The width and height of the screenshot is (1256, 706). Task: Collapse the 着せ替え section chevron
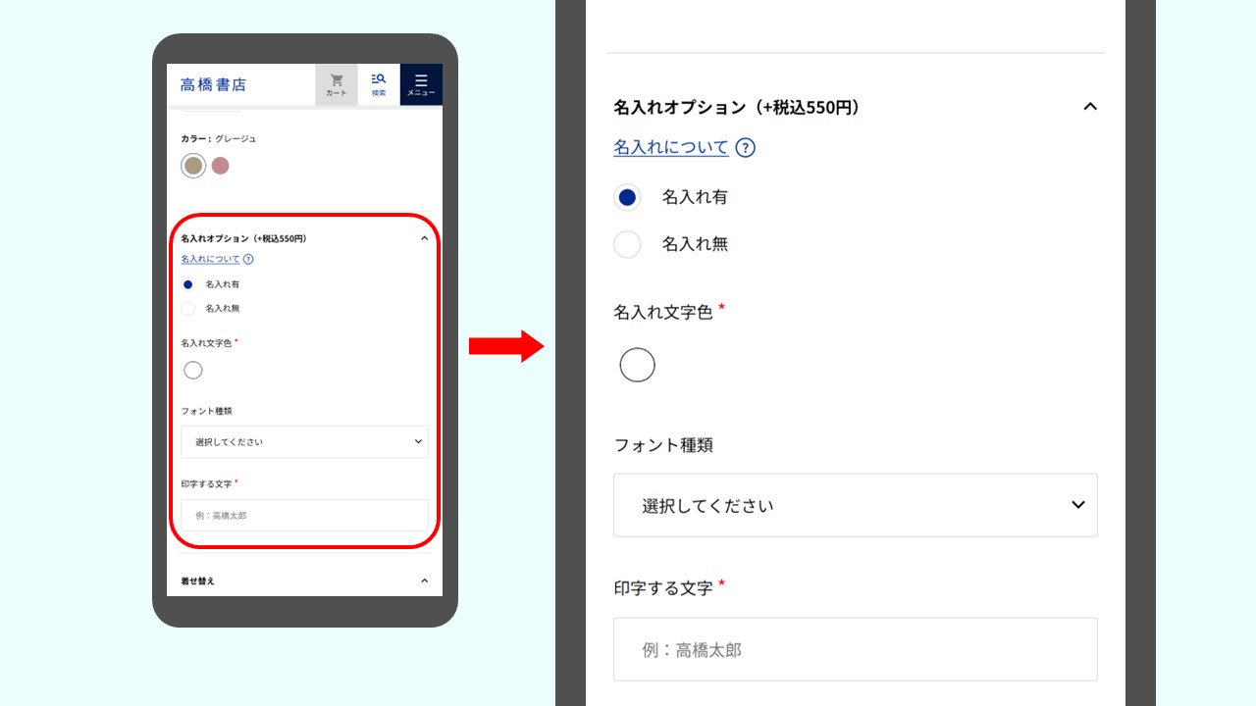pyautogui.click(x=424, y=580)
